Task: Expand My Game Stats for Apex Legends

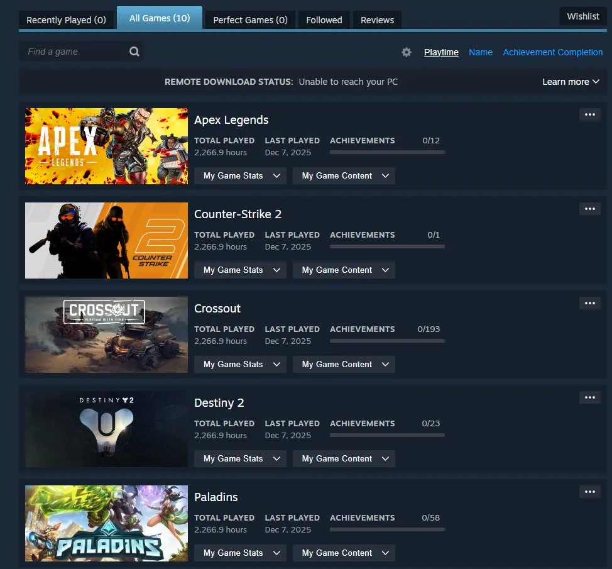Action: [x=241, y=176]
